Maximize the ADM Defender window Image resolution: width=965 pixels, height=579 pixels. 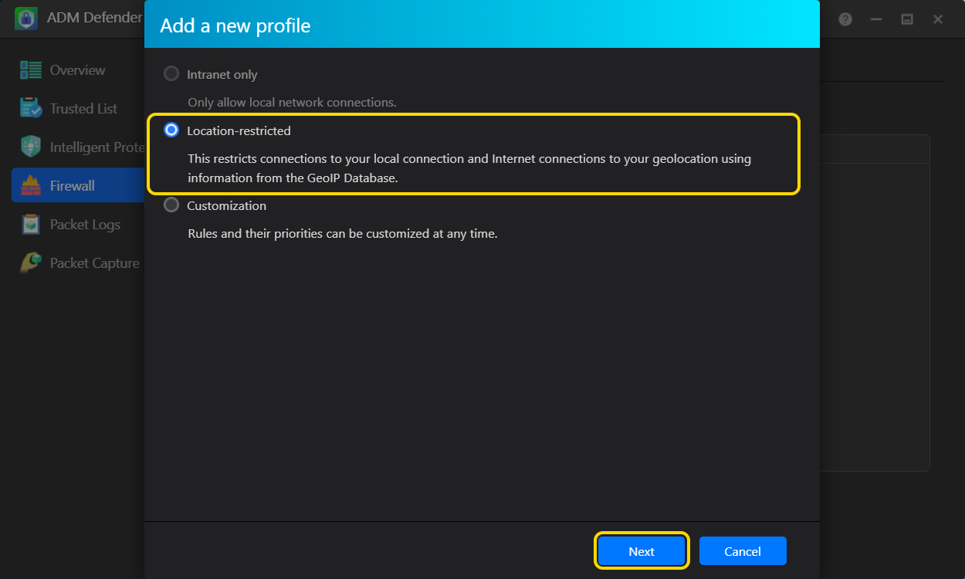[907, 19]
